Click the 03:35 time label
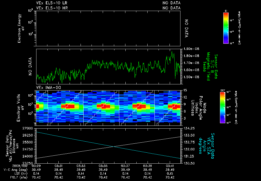Screen dimensions: 261x181 click(x=103, y=166)
